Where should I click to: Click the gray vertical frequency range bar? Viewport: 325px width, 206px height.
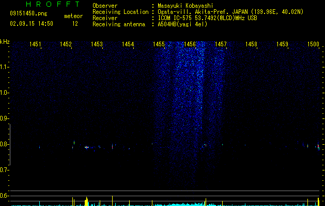(x=10, y=145)
